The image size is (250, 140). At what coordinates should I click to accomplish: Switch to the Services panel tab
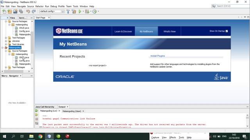click(x=23, y=18)
